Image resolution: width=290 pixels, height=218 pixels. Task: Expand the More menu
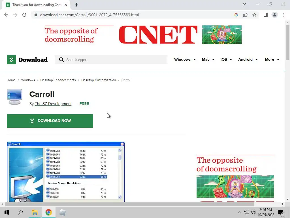point(272,60)
